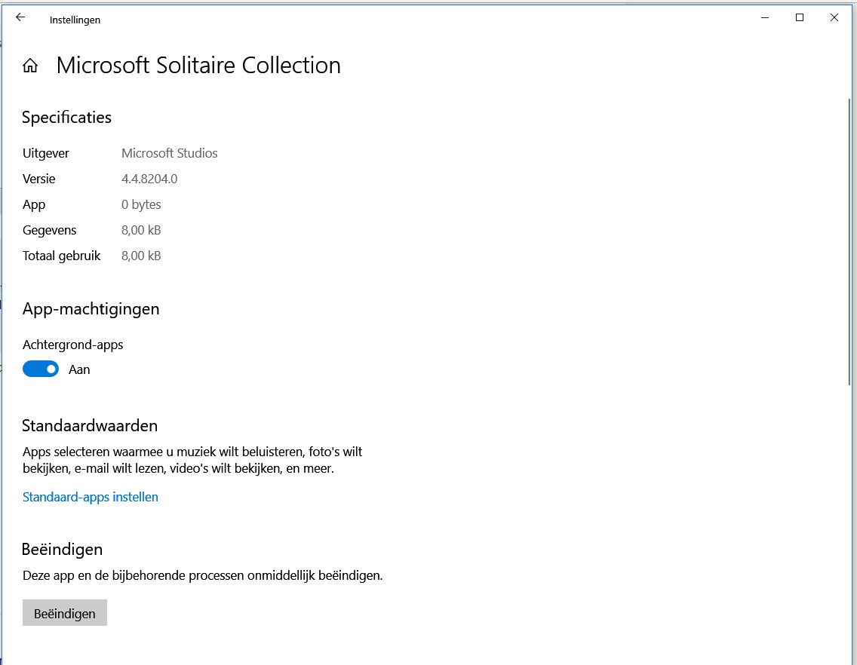Select the version number 4.4.8204.0
This screenshot has width=857, height=665.
pos(149,179)
